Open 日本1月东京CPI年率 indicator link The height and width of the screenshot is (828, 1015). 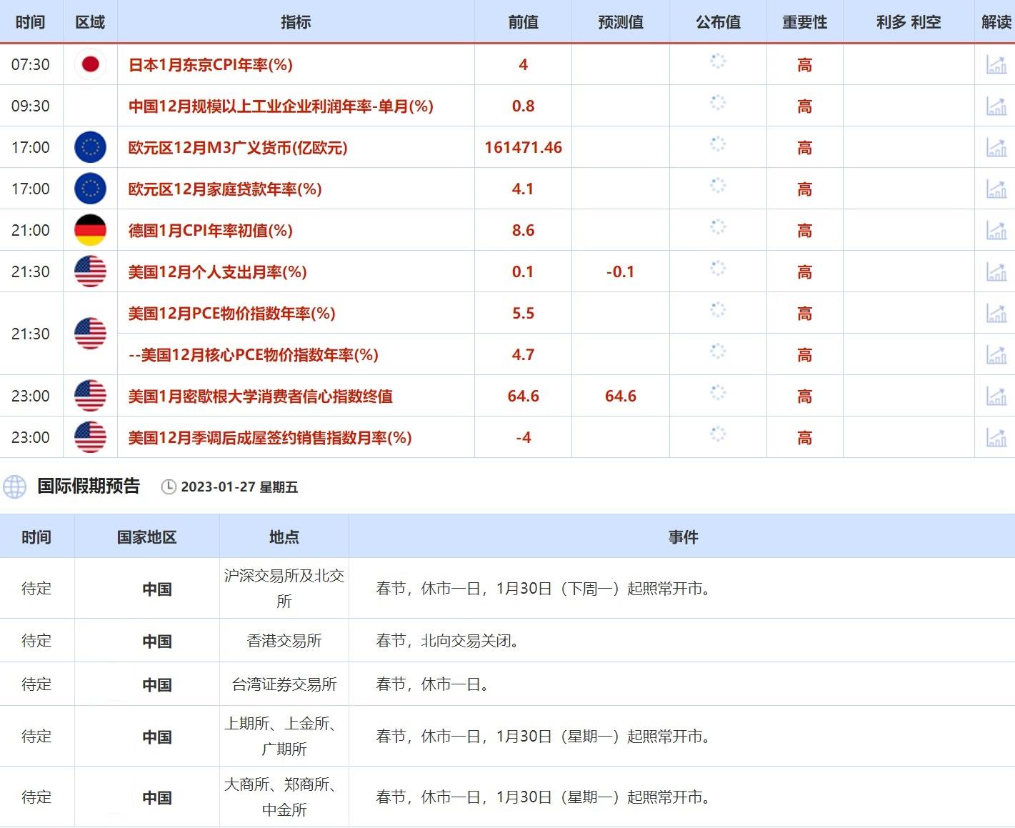point(210,65)
